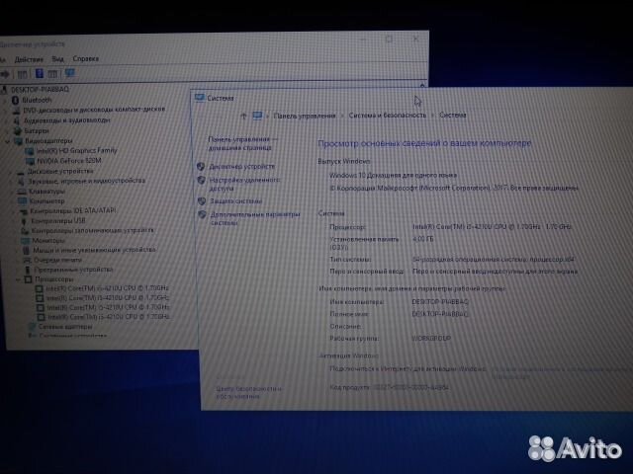Click the DVD-дисководы category drive icon

[x=17, y=110]
